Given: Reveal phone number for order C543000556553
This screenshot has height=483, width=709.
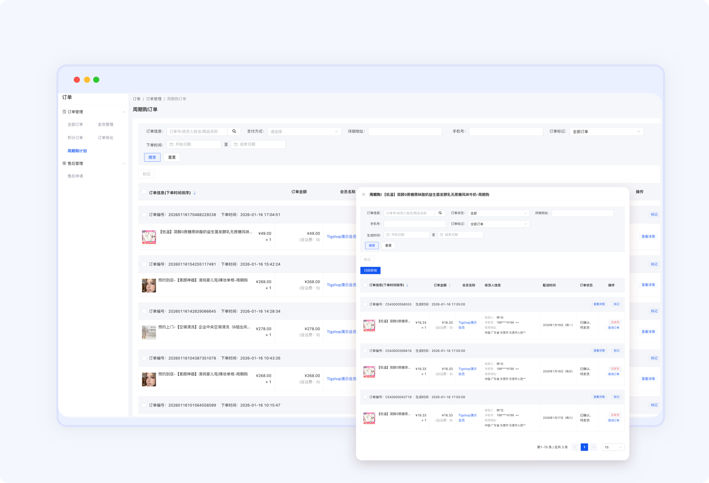Looking at the screenshot, I should 517,323.
